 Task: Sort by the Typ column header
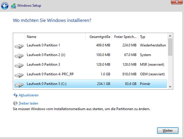coord(153,37)
